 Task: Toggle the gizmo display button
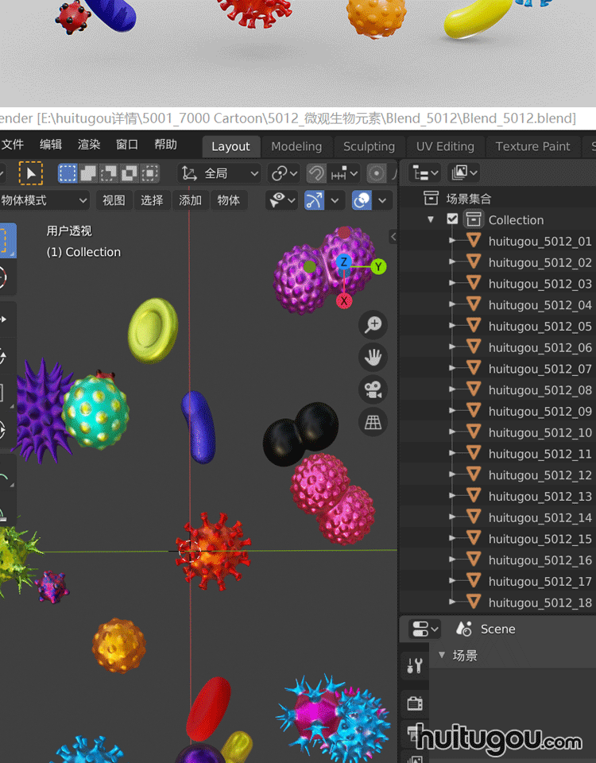[315, 200]
